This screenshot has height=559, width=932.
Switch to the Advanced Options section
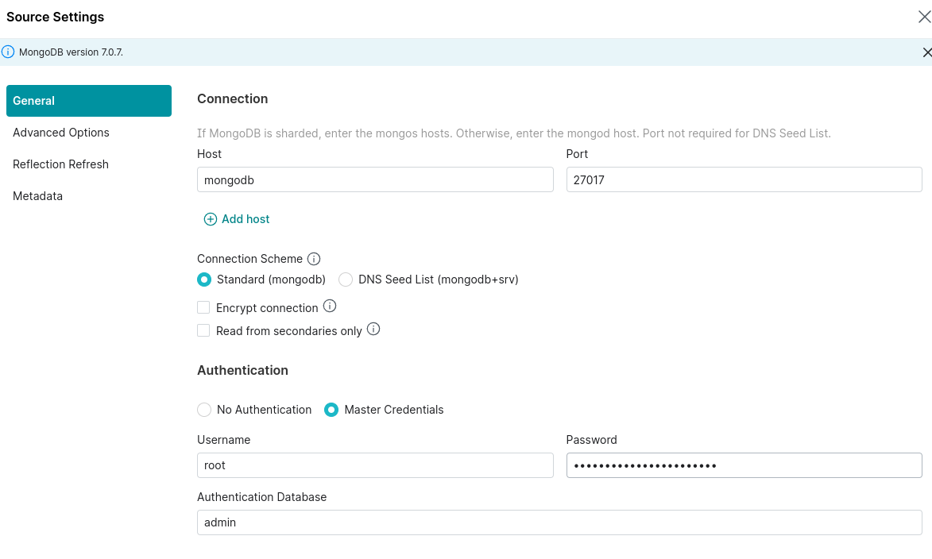pos(61,133)
